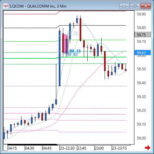Screen dimensions: 154x154
Task: Maximize the QUALCOMM chart window
Action: pyautogui.click(x=135, y=6)
